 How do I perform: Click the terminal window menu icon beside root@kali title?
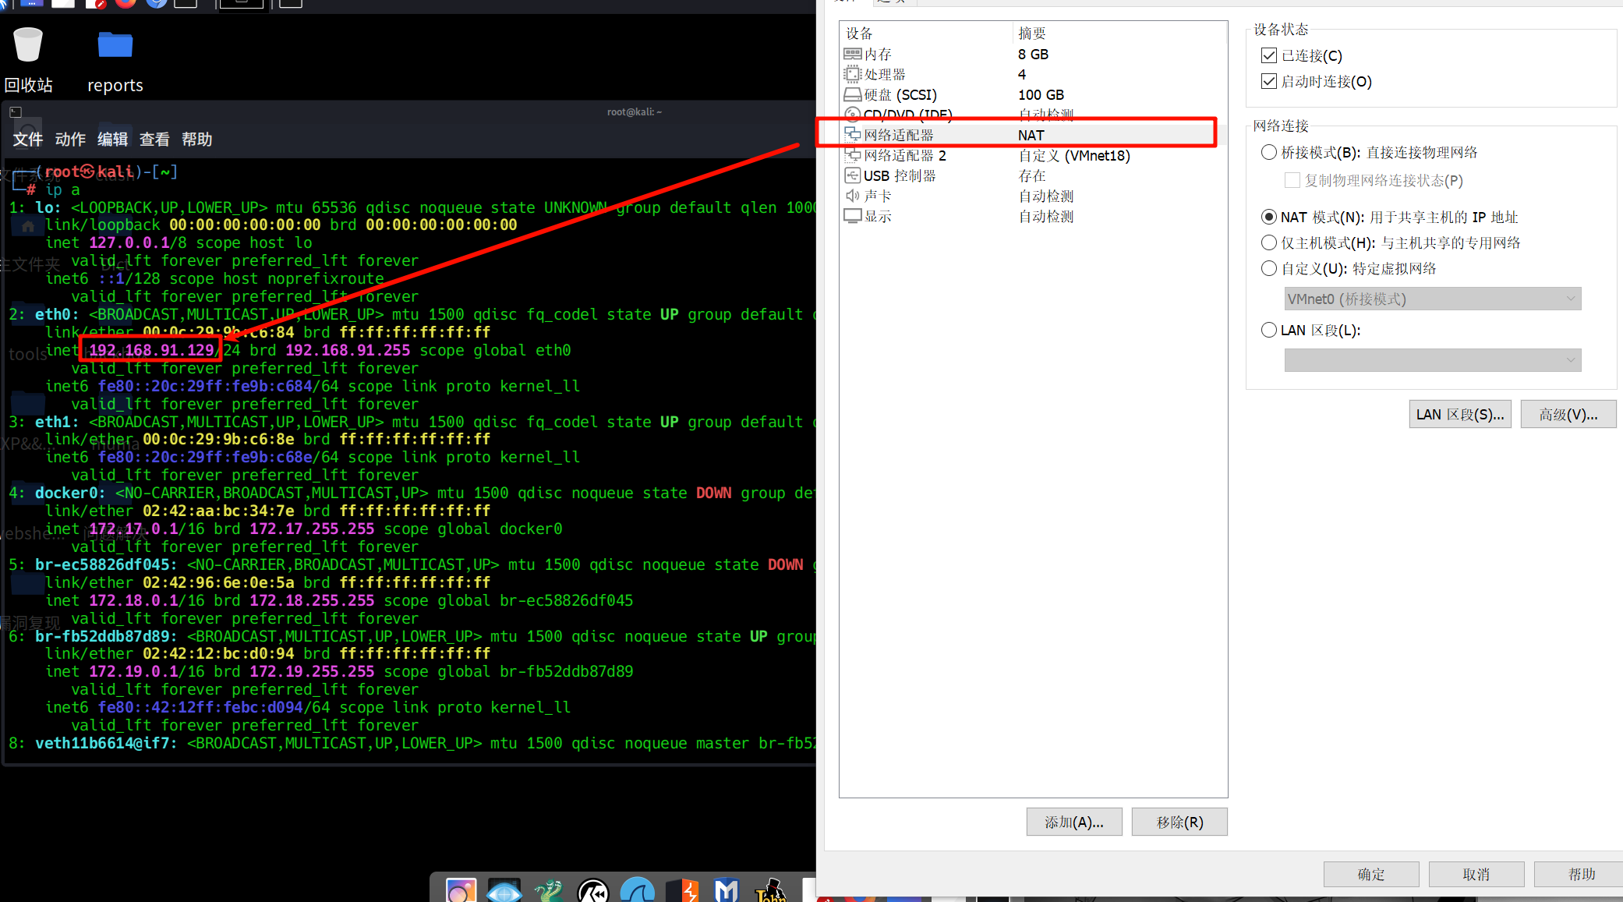click(15, 112)
